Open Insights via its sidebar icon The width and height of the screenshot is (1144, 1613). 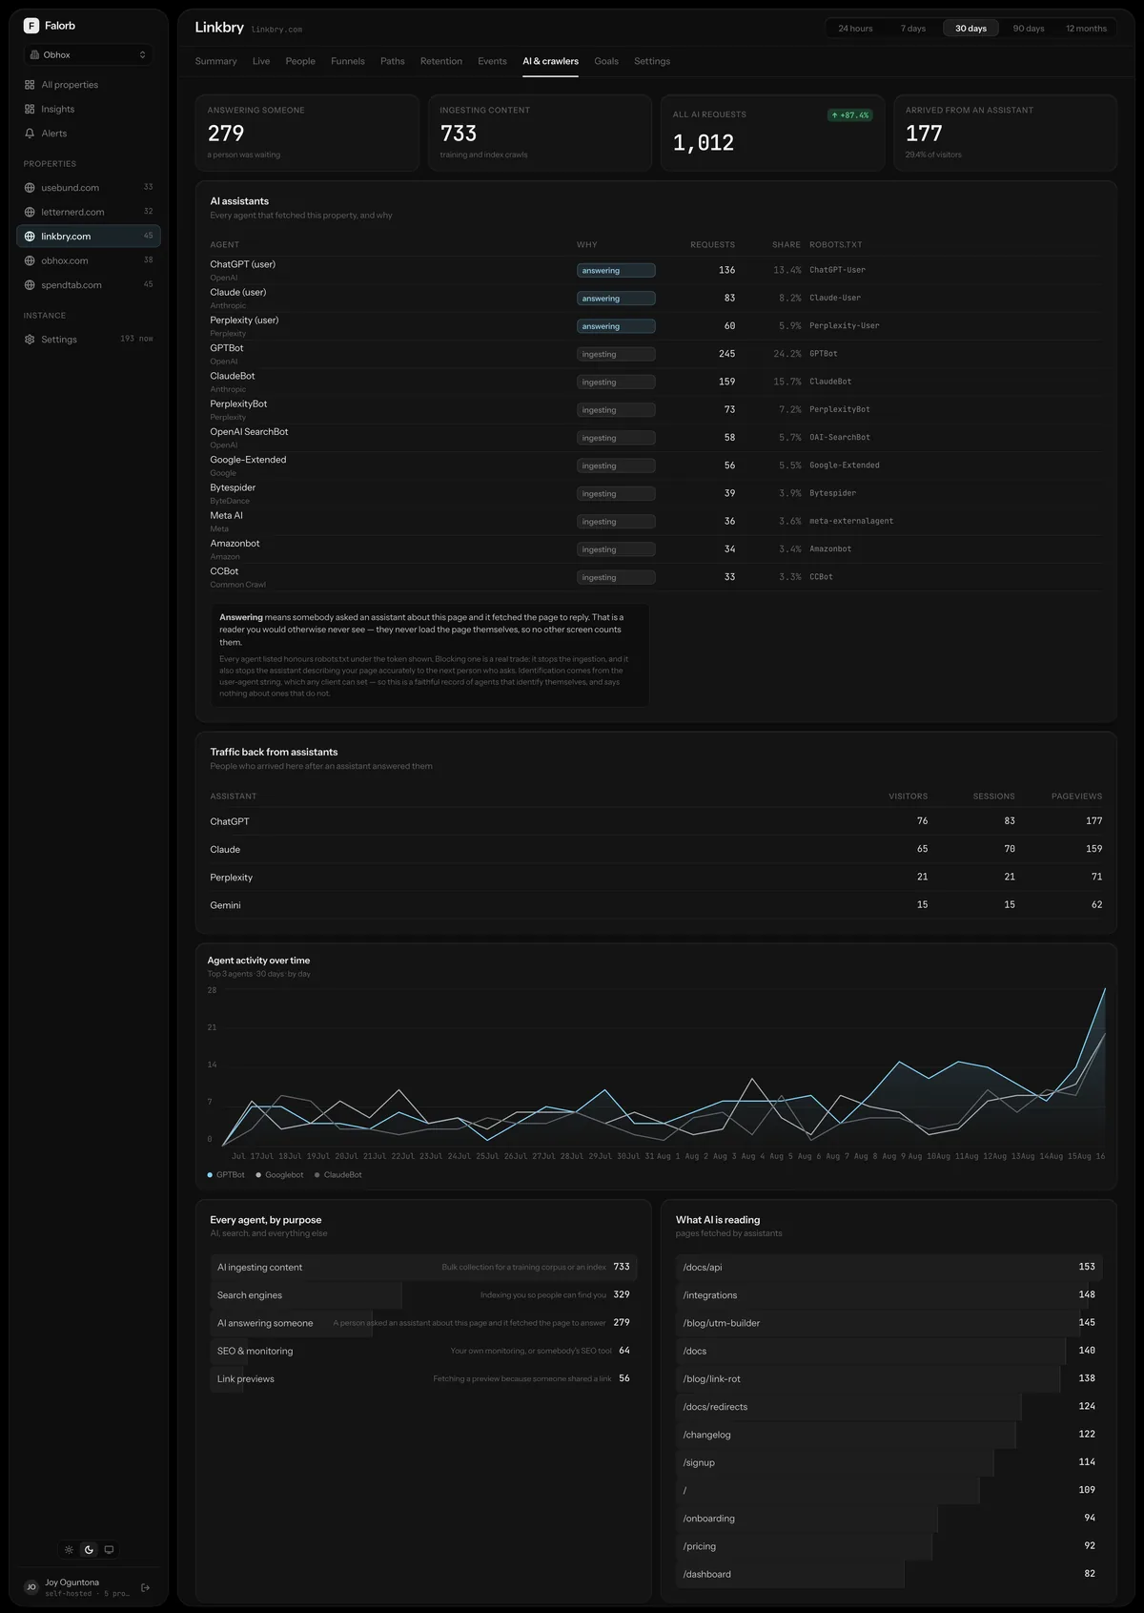click(x=30, y=109)
